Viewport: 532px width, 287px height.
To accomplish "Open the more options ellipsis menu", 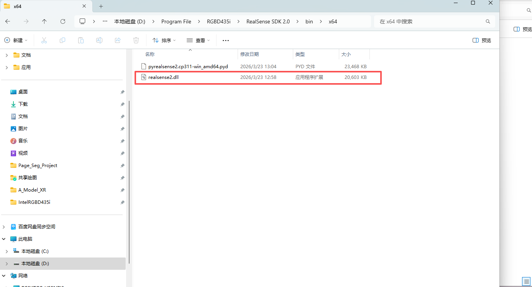I will click(x=226, y=40).
